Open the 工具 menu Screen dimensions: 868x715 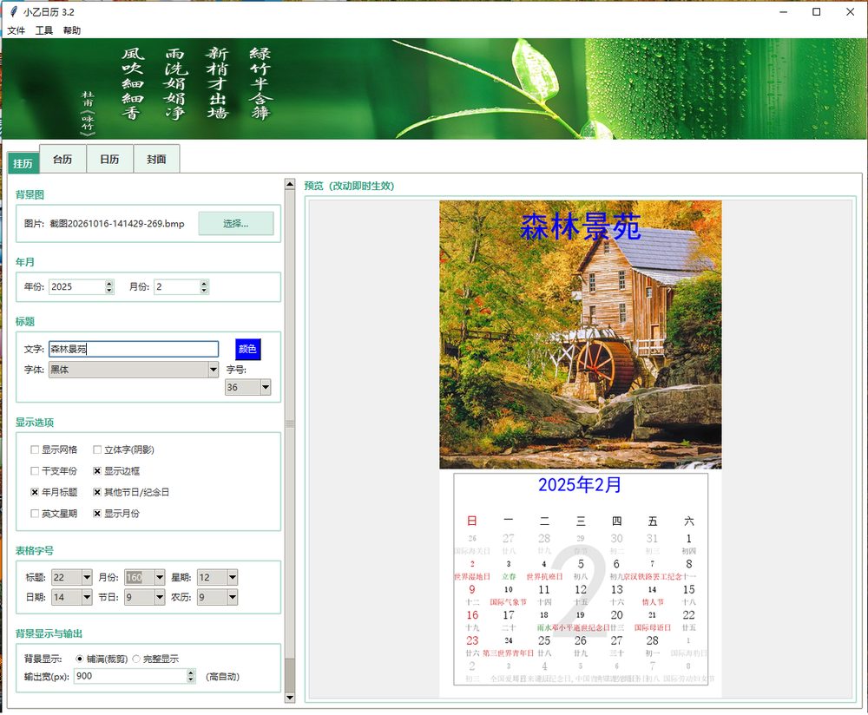pos(44,30)
